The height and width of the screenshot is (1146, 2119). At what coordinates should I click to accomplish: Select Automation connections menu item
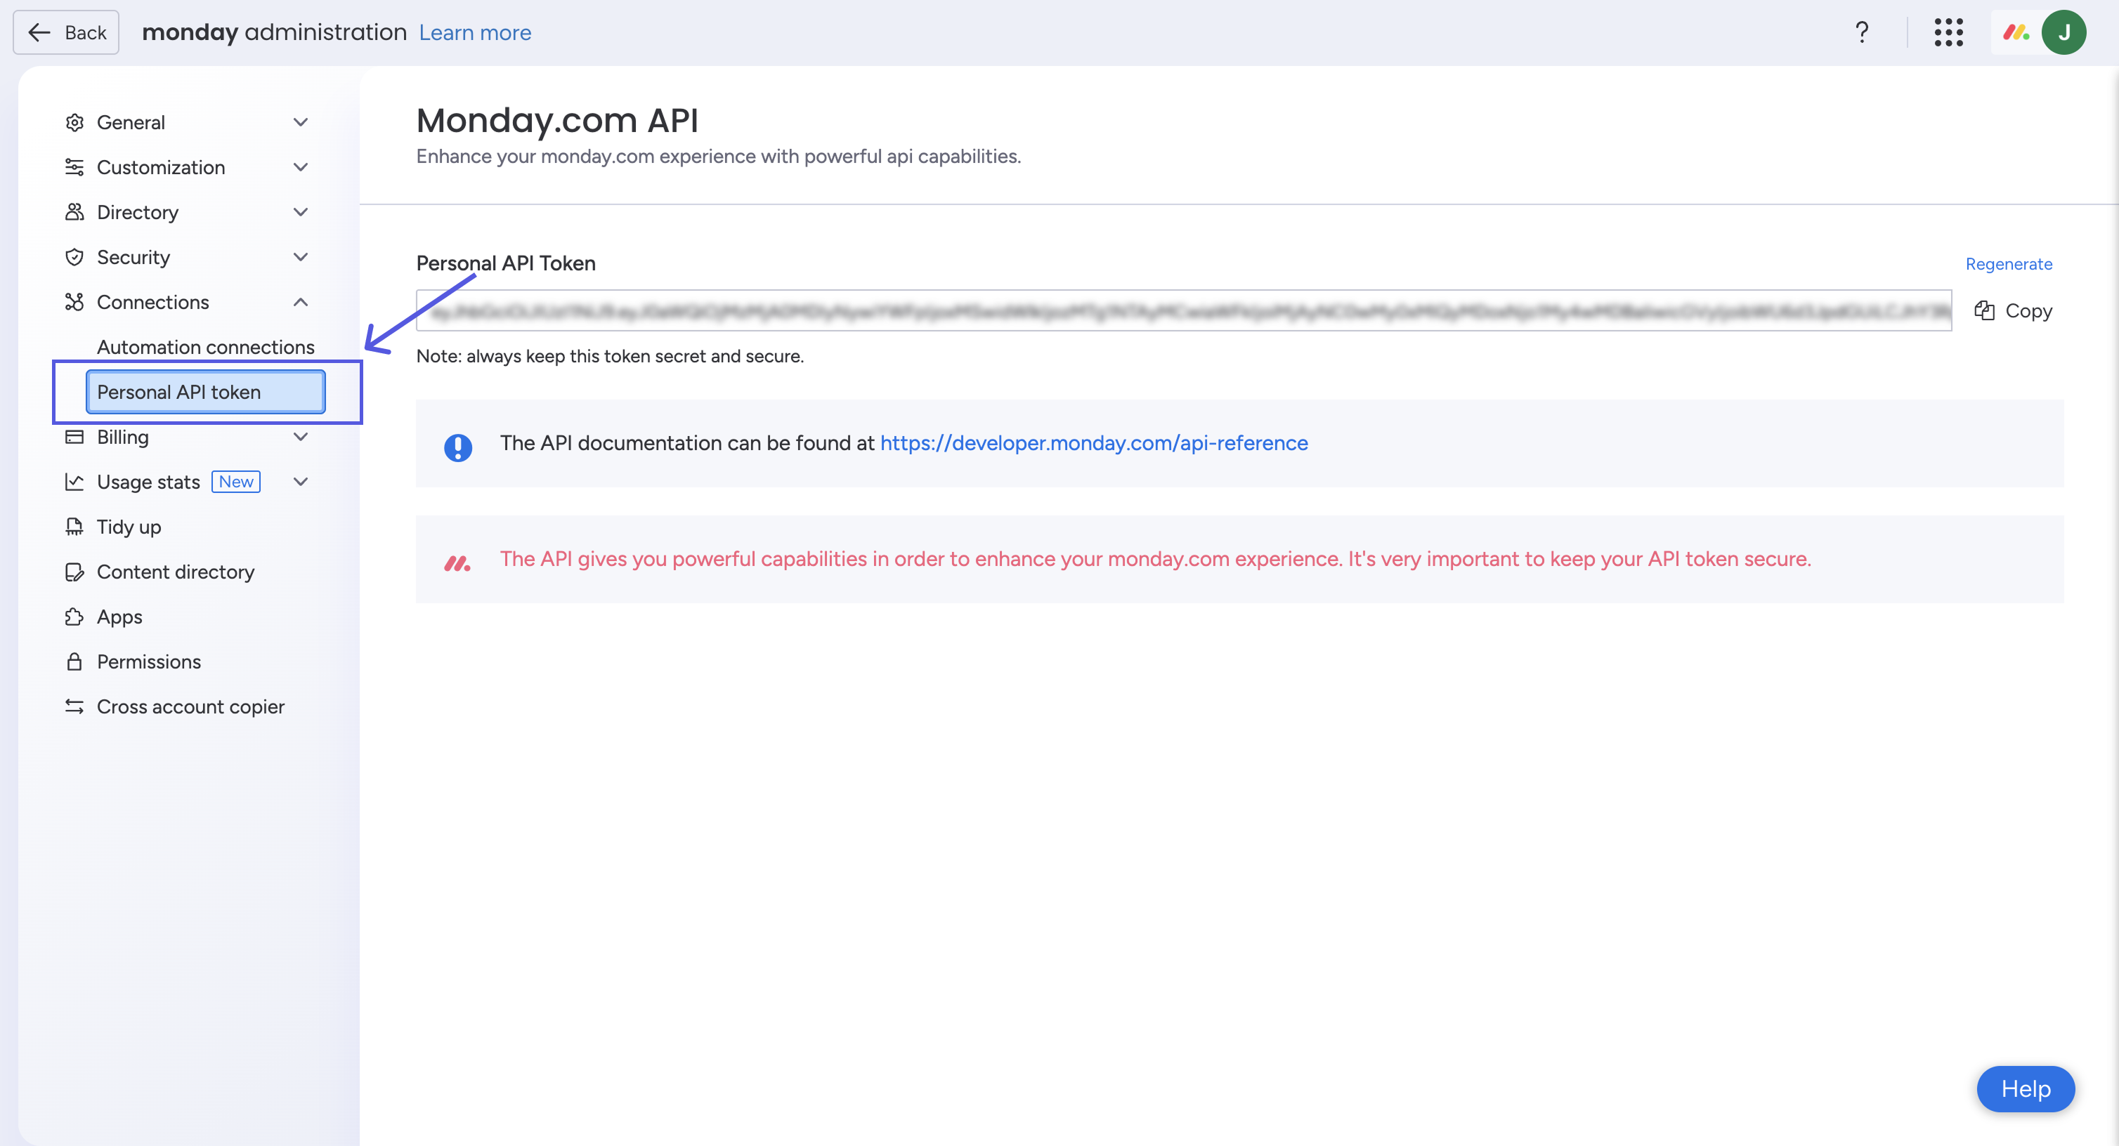point(205,348)
